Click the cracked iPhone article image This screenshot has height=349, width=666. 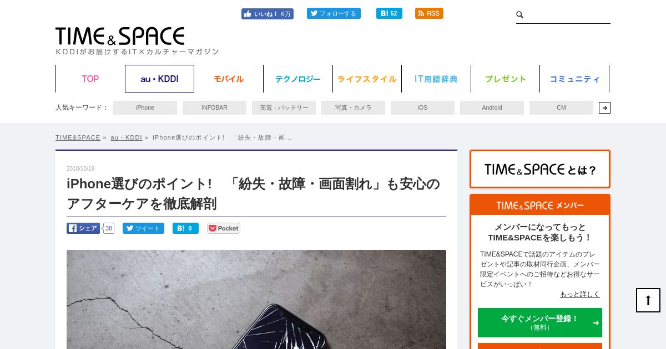tap(256, 299)
